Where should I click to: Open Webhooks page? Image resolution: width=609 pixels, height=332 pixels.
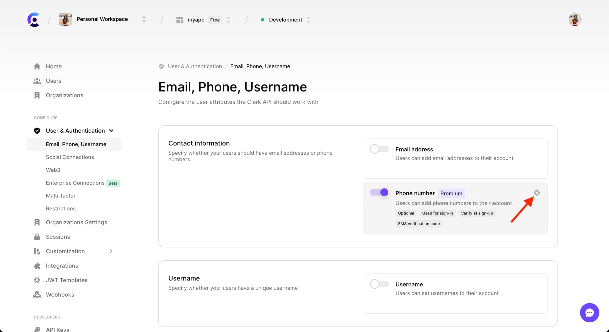[60, 295]
